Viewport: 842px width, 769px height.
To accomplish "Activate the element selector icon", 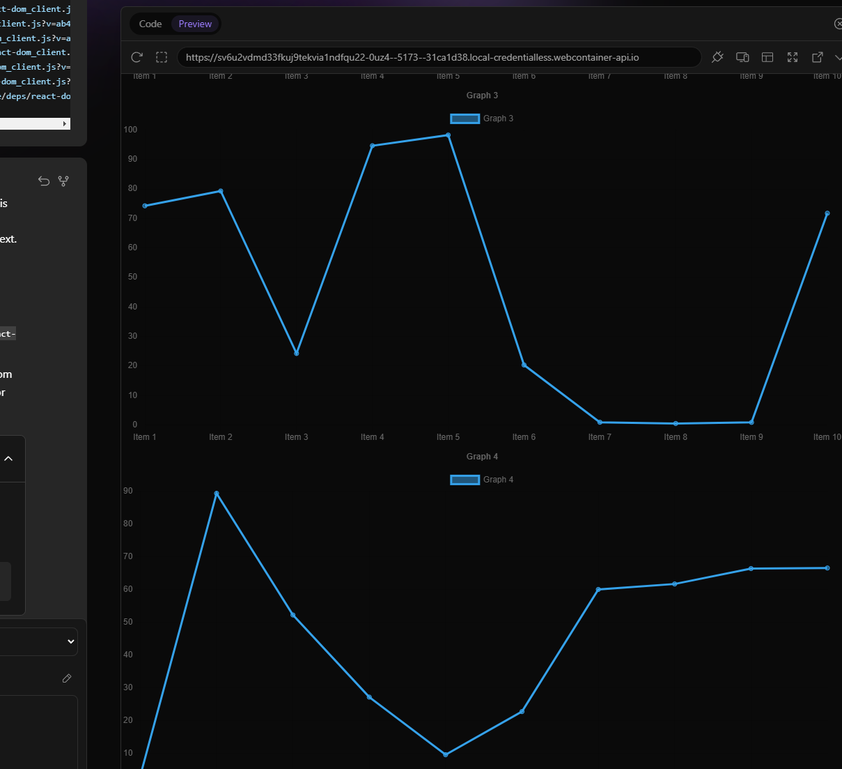I will pyautogui.click(x=162, y=57).
